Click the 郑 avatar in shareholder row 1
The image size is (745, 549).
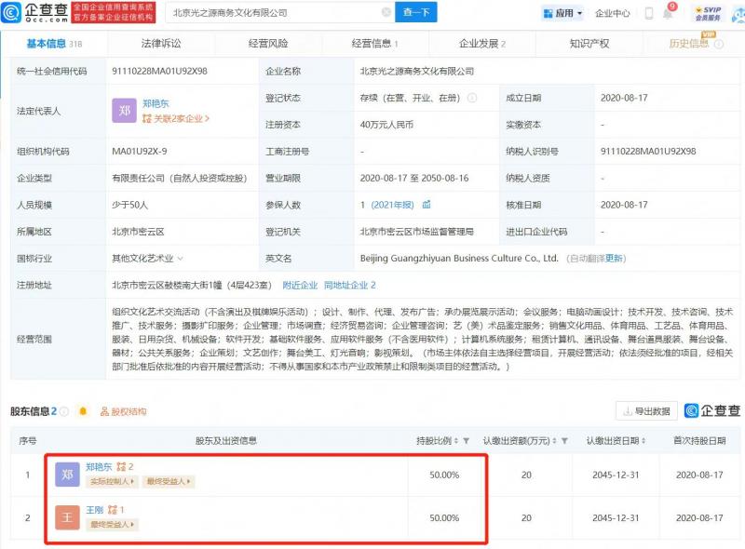(67, 475)
